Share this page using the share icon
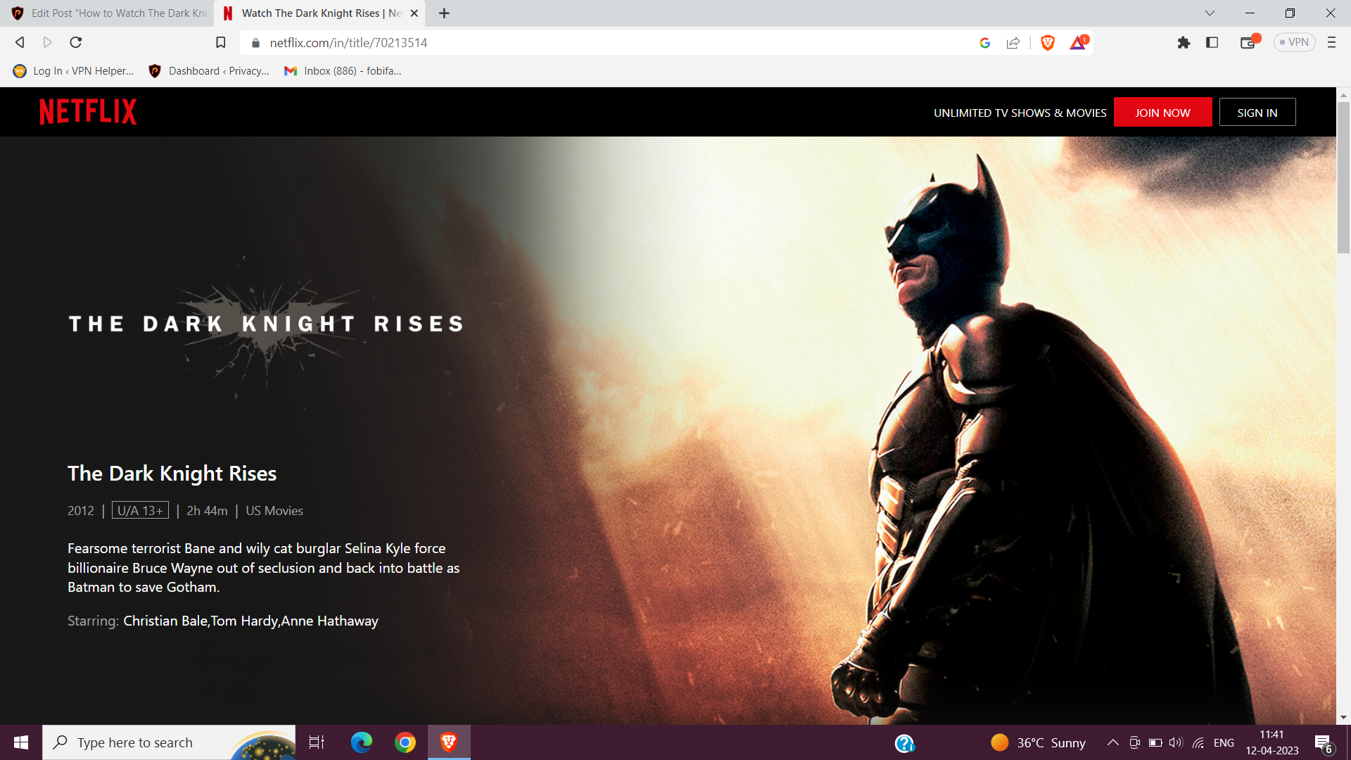This screenshot has width=1351, height=760. pyautogui.click(x=1013, y=42)
